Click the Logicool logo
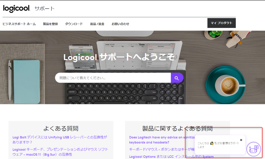 16,9
